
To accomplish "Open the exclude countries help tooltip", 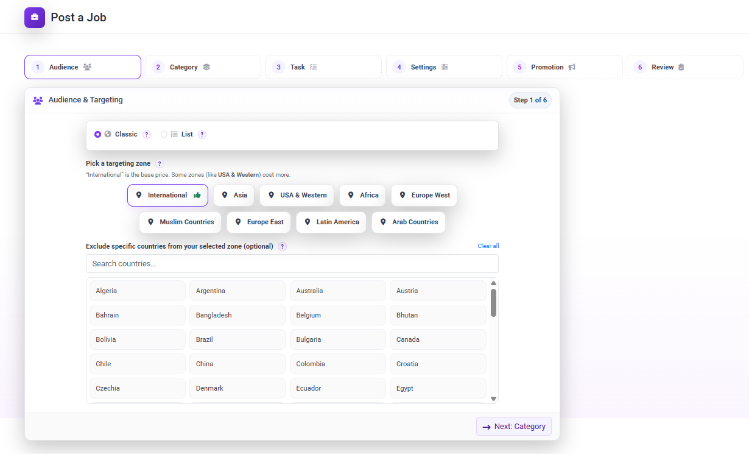I will 281,246.
